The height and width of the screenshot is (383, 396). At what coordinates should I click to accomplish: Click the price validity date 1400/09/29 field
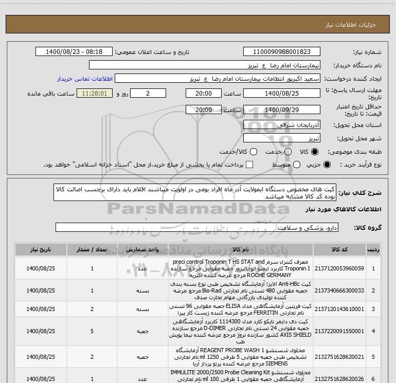[x=282, y=110]
